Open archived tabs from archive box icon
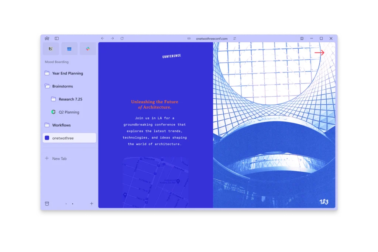Screen dimensions: 378x252 pos(47,204)
